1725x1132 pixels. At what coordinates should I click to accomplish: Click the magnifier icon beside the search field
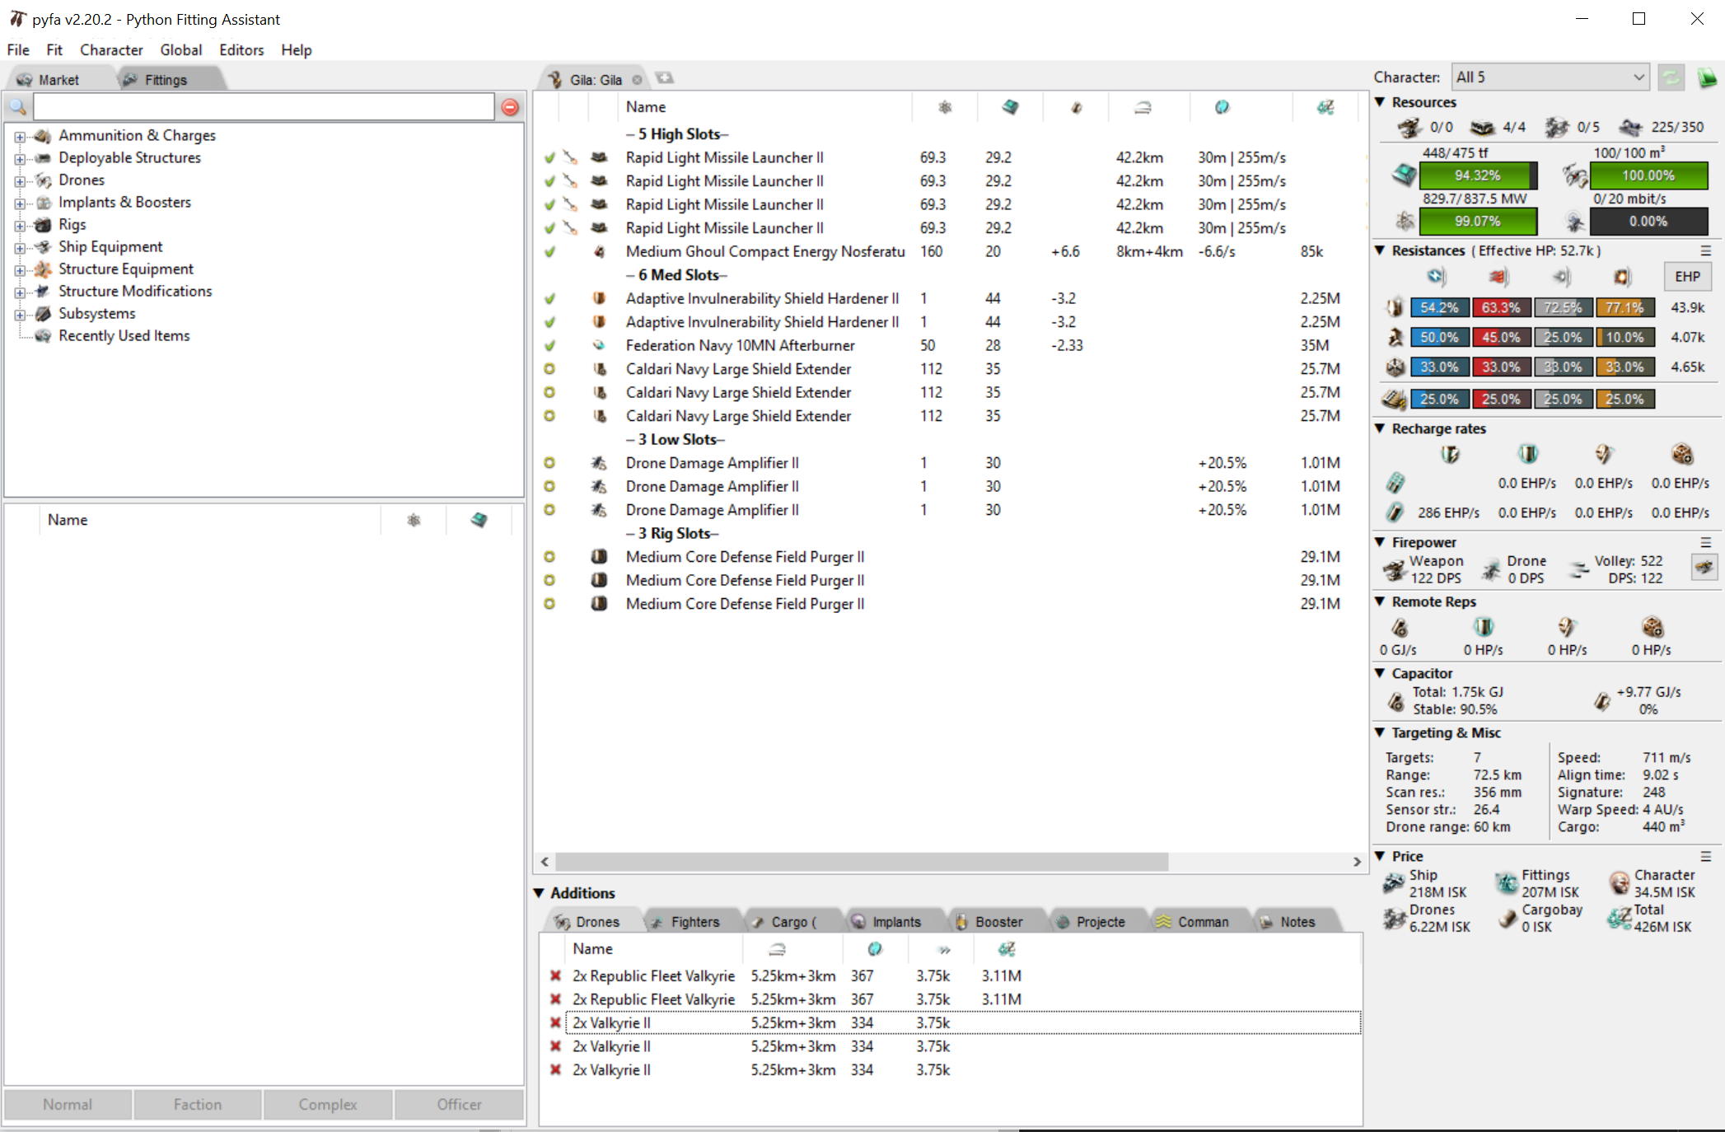click(17, 106)
